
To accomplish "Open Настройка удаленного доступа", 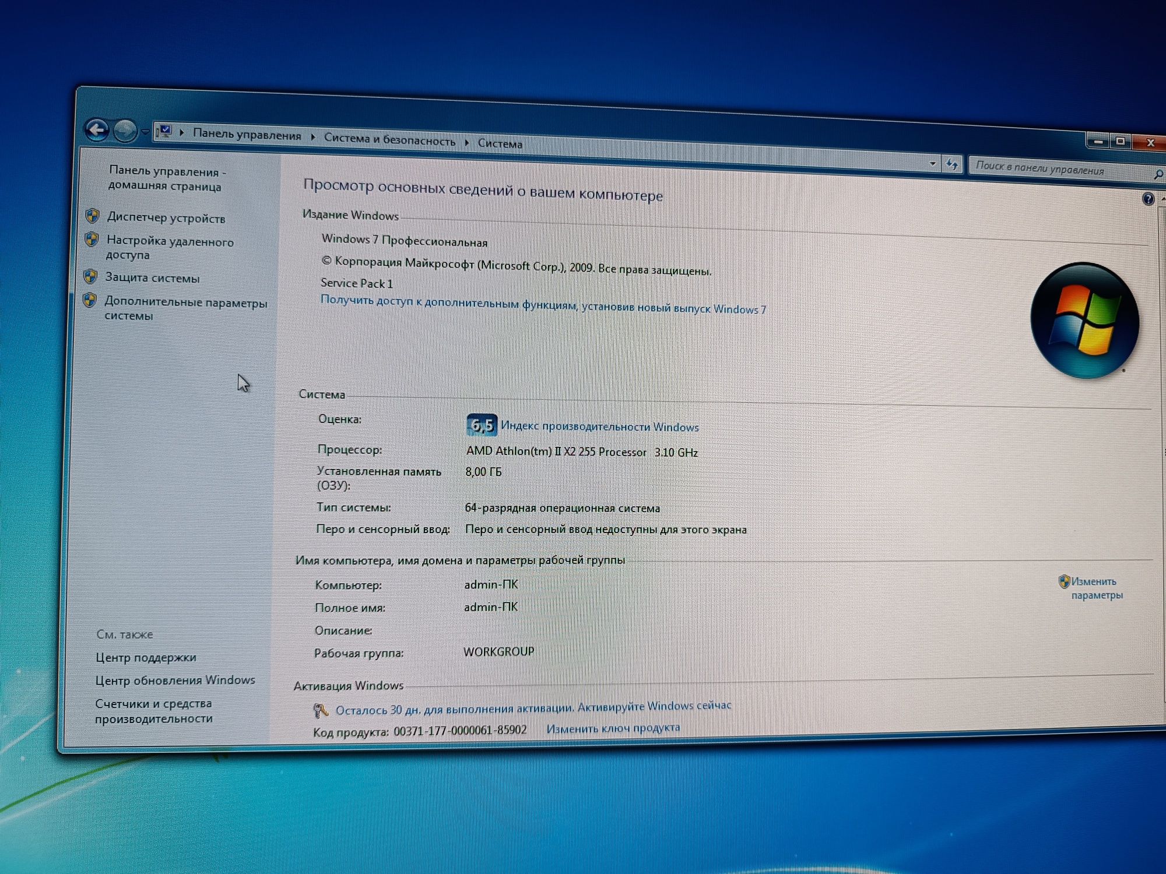I will pyautogui.click(x=169, y=248).
